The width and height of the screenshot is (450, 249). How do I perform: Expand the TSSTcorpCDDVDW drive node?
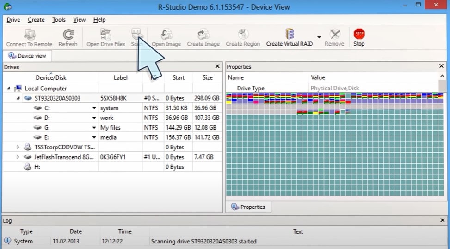click(x=18, y=147)
